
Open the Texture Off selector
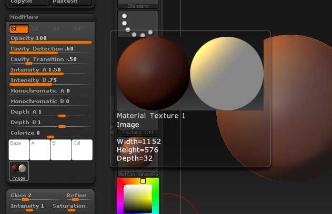click(x=138, y=133)
